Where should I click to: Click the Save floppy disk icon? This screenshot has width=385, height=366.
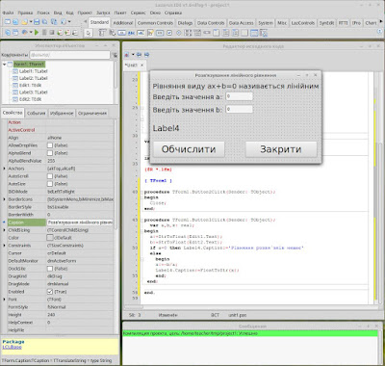pyautogui.click(x=37, y=22)
